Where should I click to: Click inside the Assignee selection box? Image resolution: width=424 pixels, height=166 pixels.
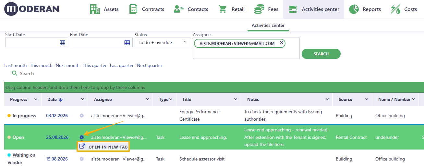pyautogui.click(x=246, y=48)
